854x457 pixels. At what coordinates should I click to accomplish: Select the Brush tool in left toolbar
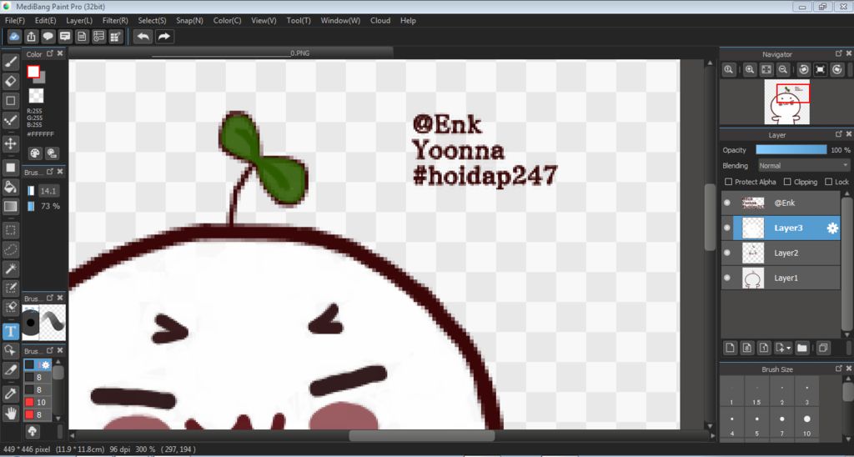pos(10,61)
